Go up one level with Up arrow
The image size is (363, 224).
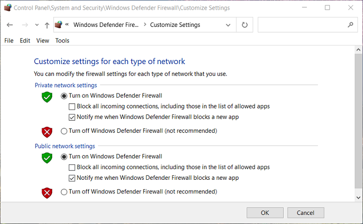pyautogui.click(x=47, y=25)
